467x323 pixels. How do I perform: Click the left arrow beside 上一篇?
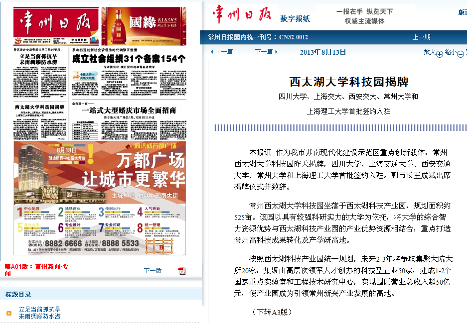[x=212, y=52]
